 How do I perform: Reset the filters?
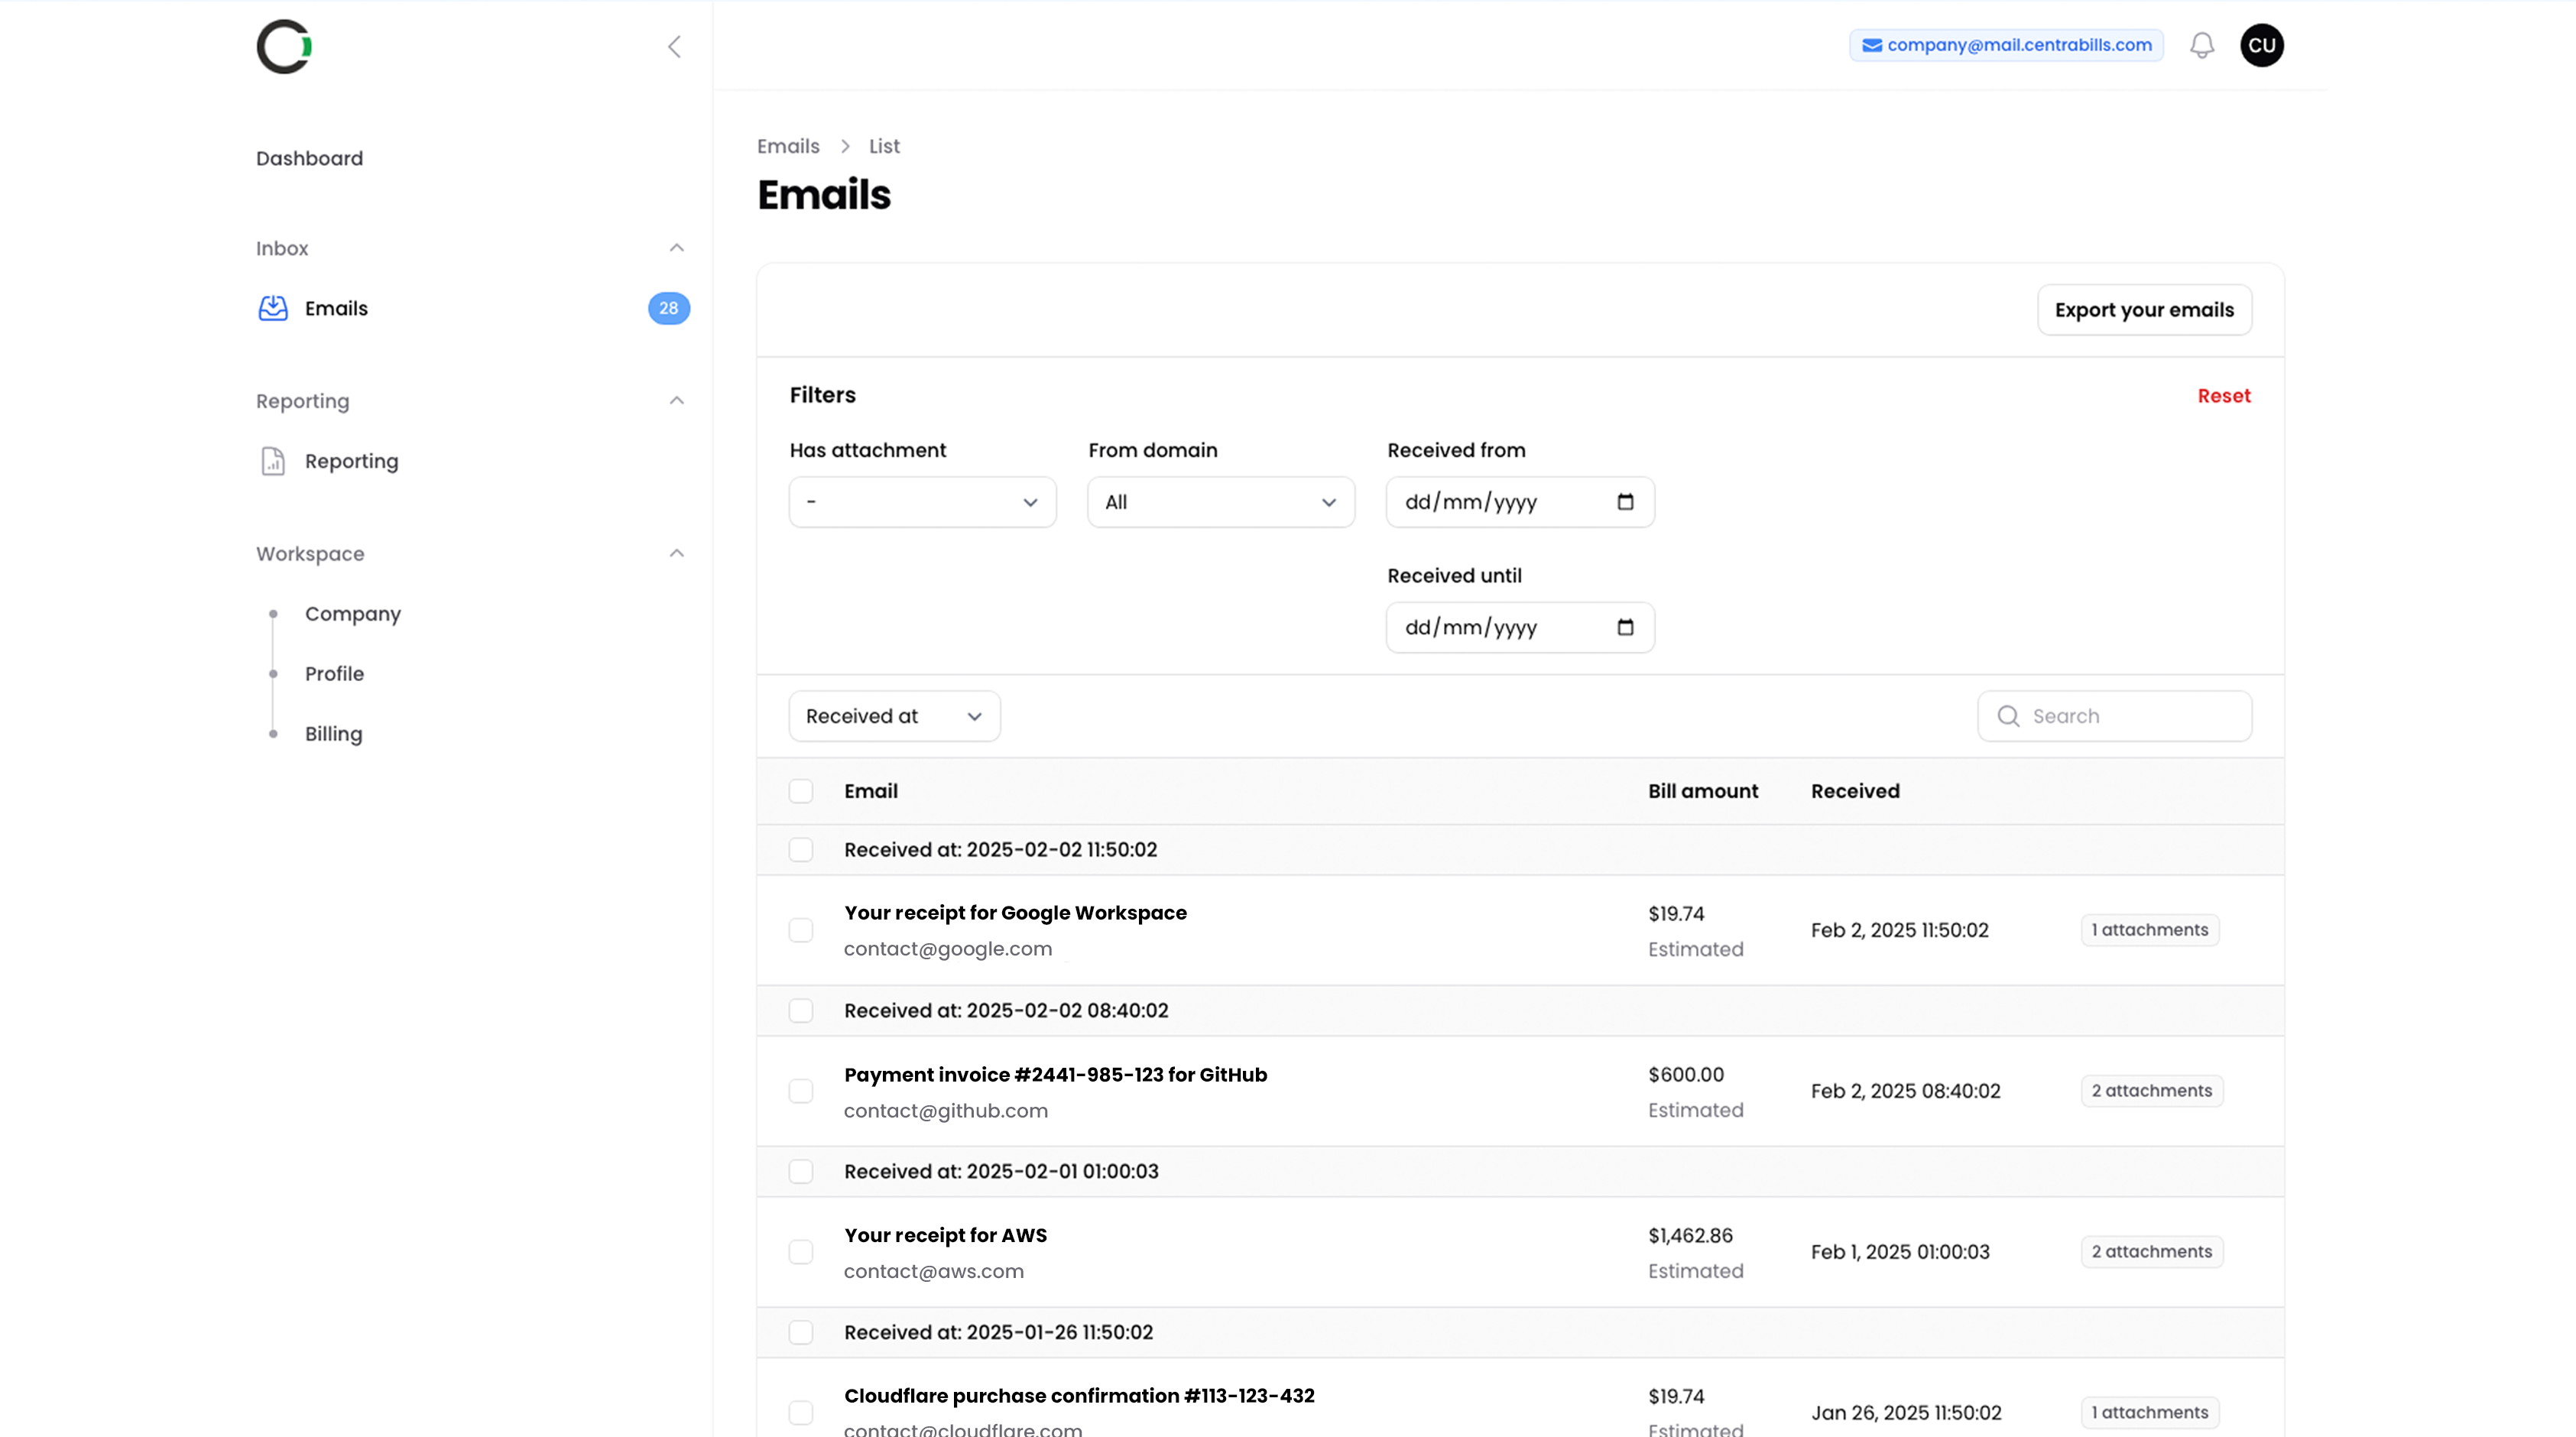2223,396
